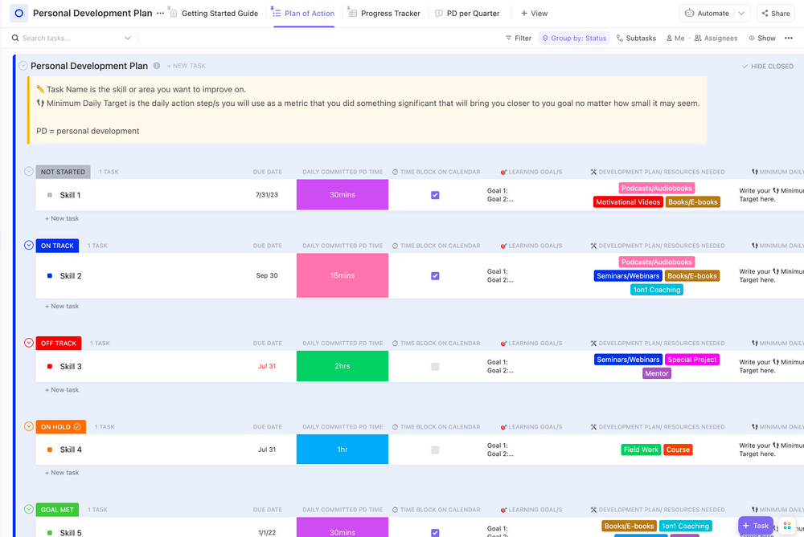Click Skill 2 pink 15mins cell
This screenshot has height=537, width=804.
tap(343, 275)
